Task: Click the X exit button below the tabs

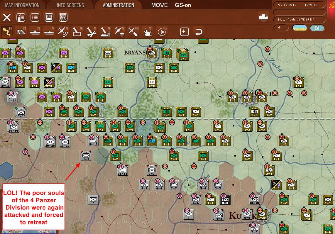Action: click(x=7, y=17)
